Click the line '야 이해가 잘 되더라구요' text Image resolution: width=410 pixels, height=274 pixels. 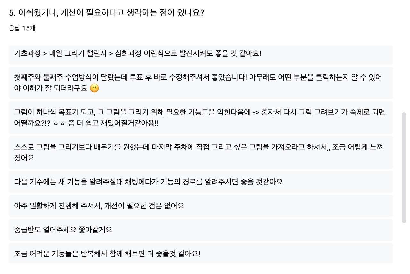[x=51, y=89]
